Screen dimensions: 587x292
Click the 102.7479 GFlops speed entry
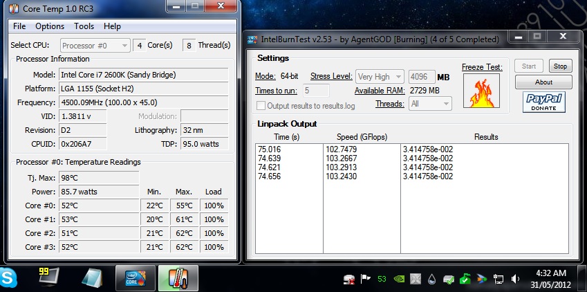[x=341, y=149]
